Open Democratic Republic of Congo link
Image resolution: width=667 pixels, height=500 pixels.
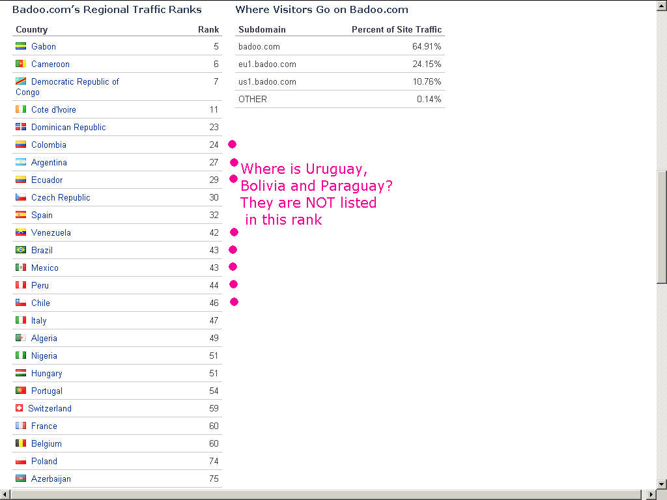67,87
